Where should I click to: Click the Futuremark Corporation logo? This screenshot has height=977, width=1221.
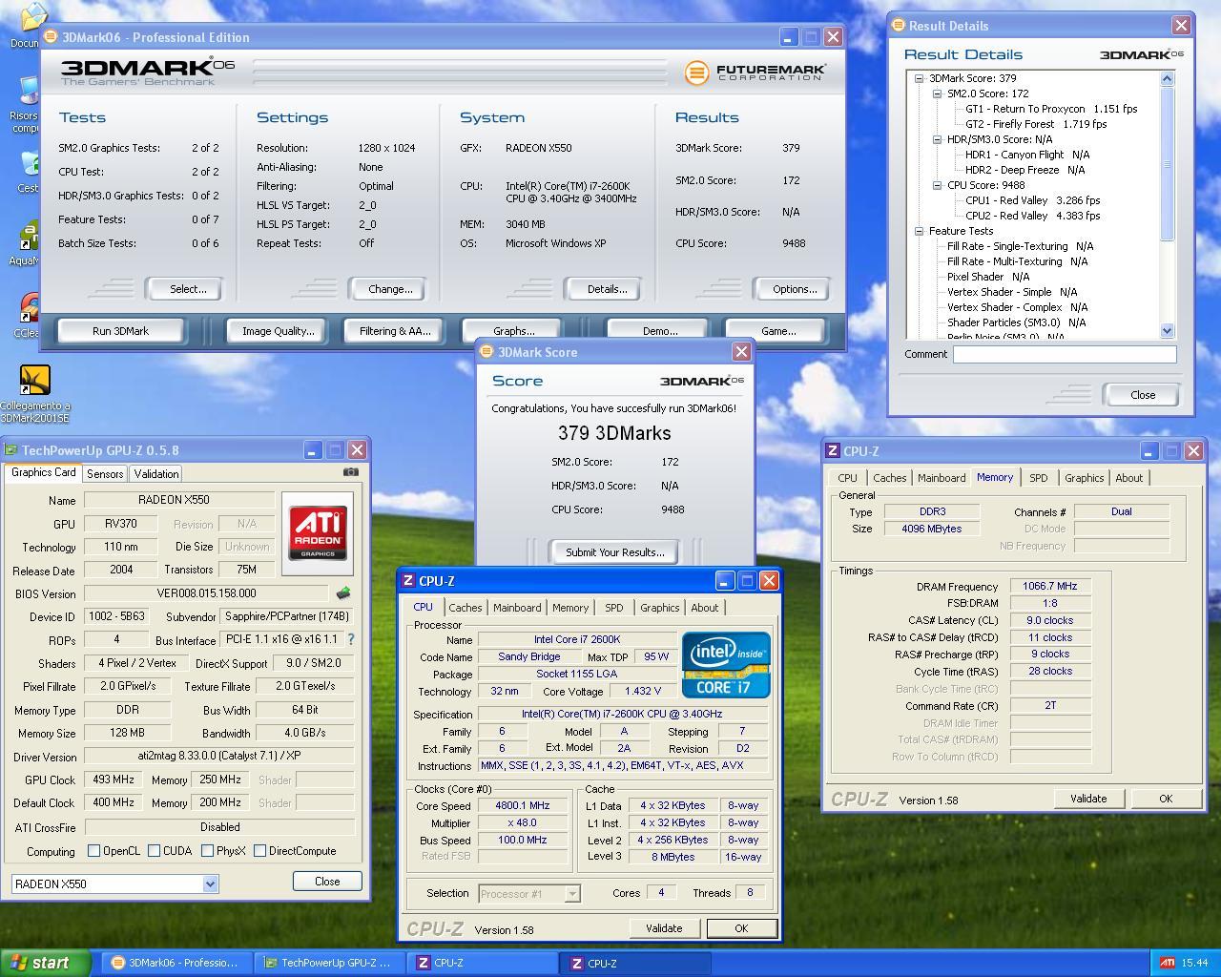coord(755,73)
